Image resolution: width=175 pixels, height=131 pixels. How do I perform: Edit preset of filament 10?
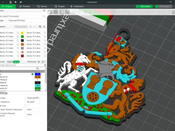point(45,48)
